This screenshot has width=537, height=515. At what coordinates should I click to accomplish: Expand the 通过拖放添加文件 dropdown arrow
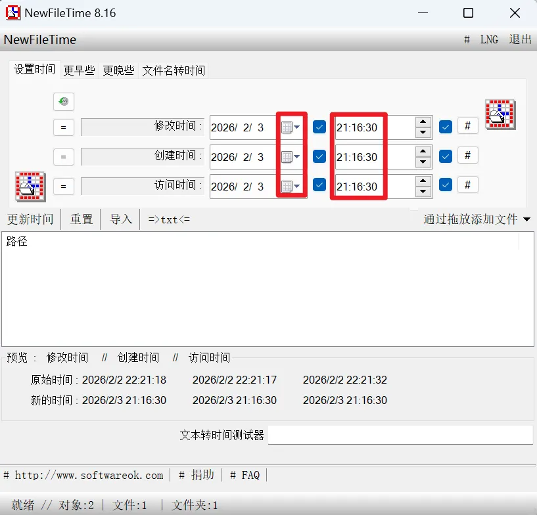tap(526, 219)
